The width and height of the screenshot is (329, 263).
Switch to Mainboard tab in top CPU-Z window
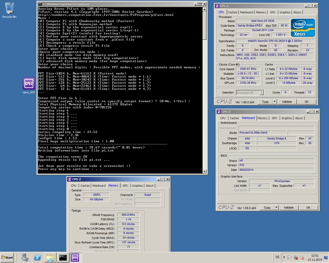(x=246, y=12)
